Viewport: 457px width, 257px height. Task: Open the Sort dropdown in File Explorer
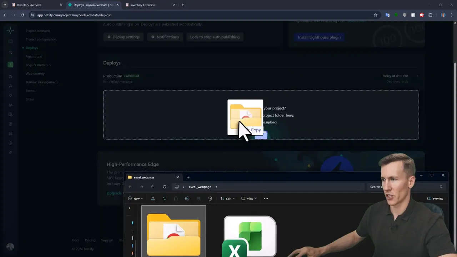click(x=227, y=198)
